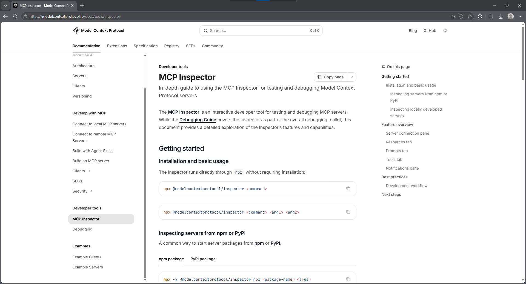Screen dimensions: 526x284
Task: Open a new browser tab
Action: click(82, 5)
